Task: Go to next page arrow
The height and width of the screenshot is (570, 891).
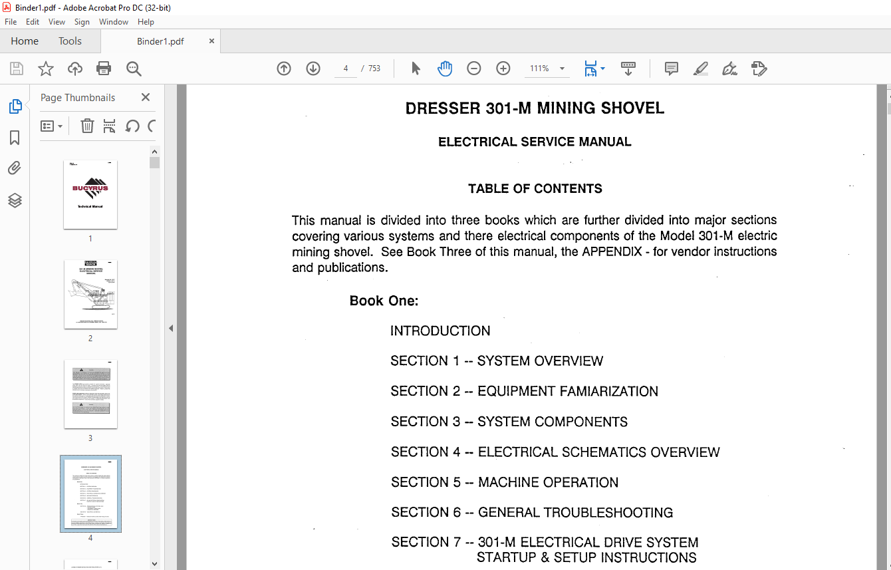Action: point(313,69)
